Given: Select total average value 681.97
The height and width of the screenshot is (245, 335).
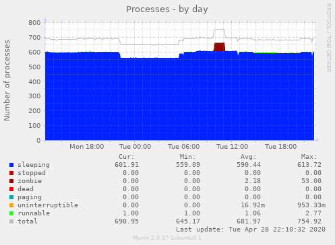Looking at the screenshot, I should point(249,221).
